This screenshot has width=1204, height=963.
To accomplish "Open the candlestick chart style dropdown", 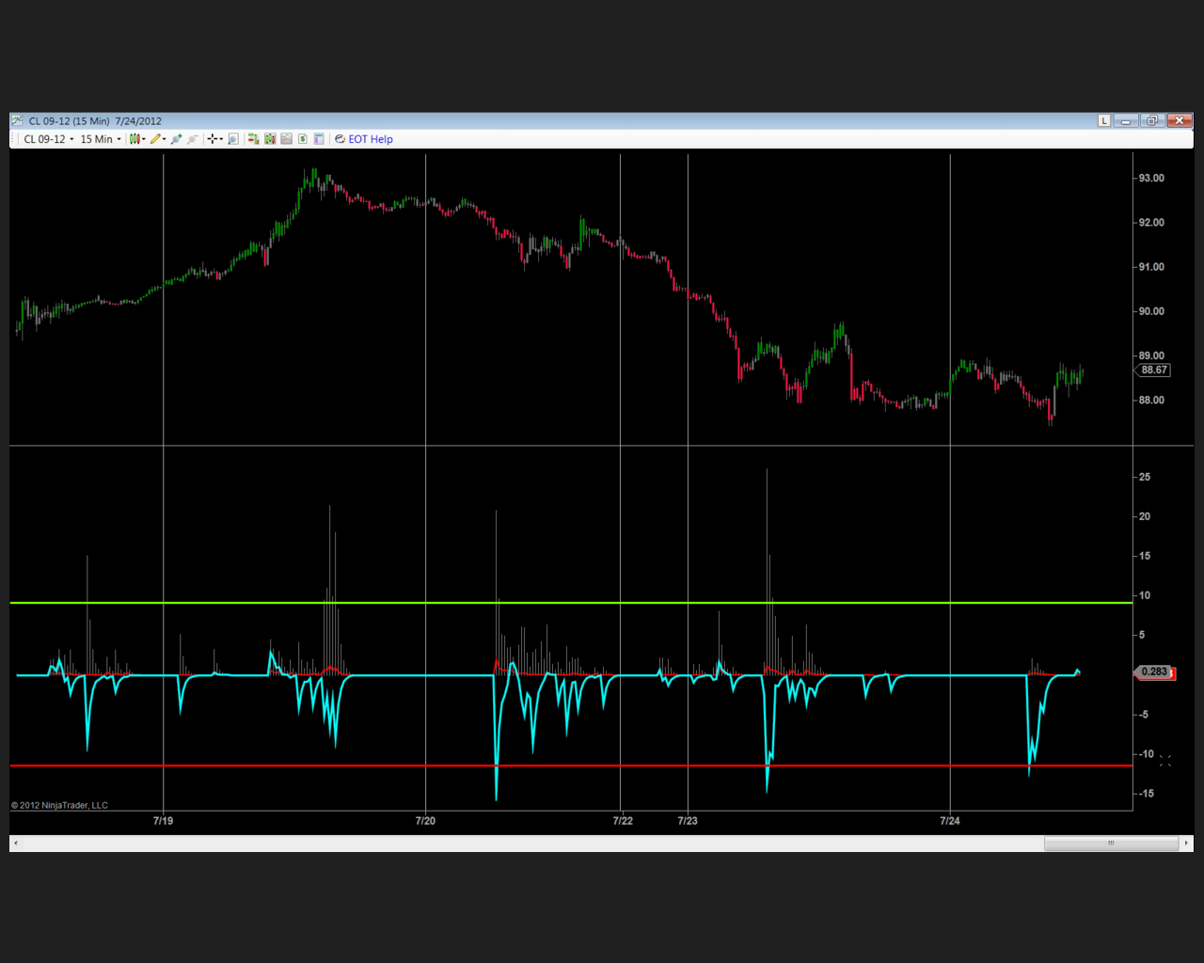I will point(137,139).
